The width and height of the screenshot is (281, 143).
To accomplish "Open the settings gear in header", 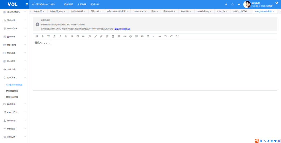I will (277, 3).
